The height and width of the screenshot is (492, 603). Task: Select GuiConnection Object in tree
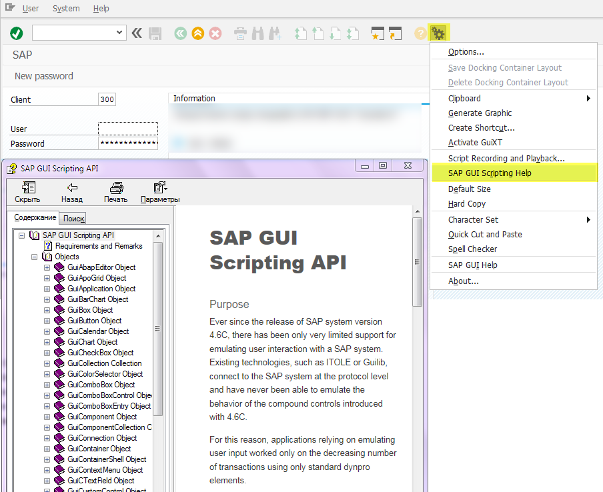(102, 438)
